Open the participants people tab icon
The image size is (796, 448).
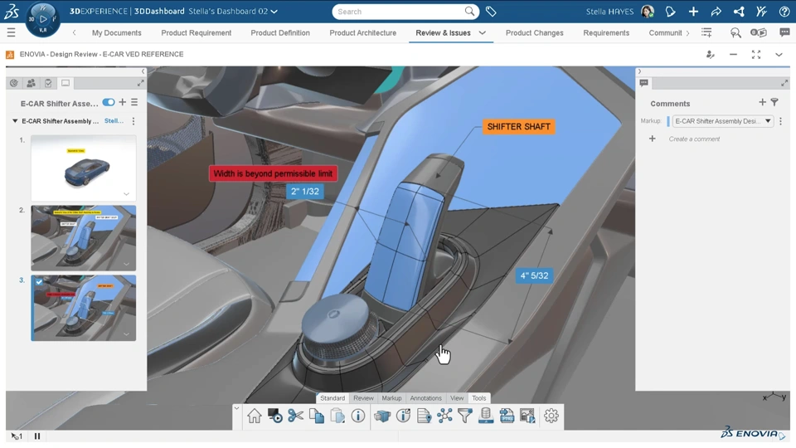click(31, 83)
